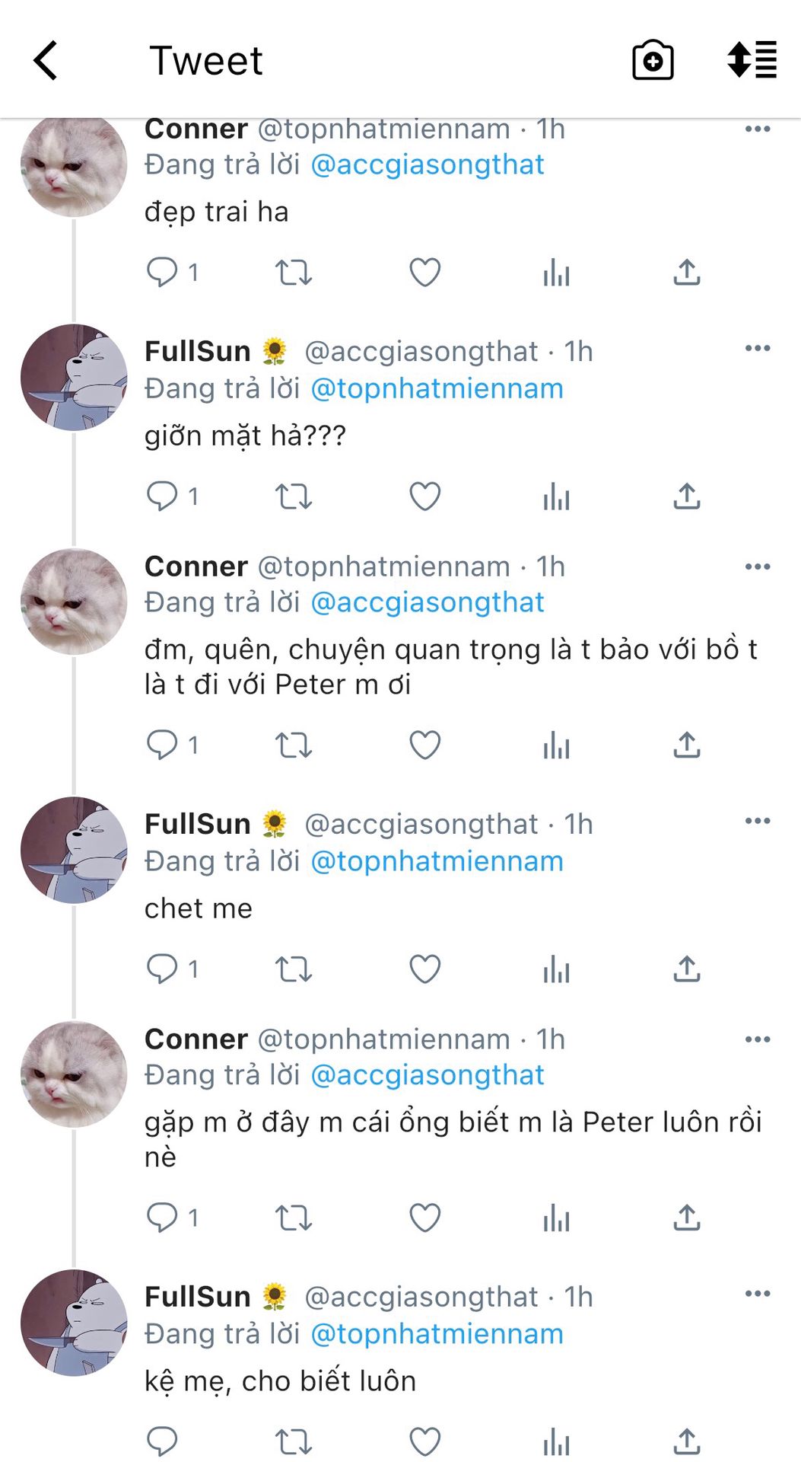The image size is (801, 1462).
Task: Retweet the "gặp m ở đây" tweet
Action: (x=294, y=1218)
